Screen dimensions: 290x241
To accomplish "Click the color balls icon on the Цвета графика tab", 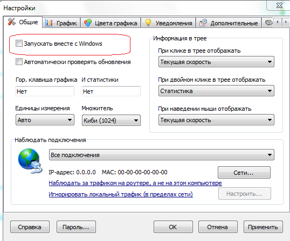I will (88, 23).
